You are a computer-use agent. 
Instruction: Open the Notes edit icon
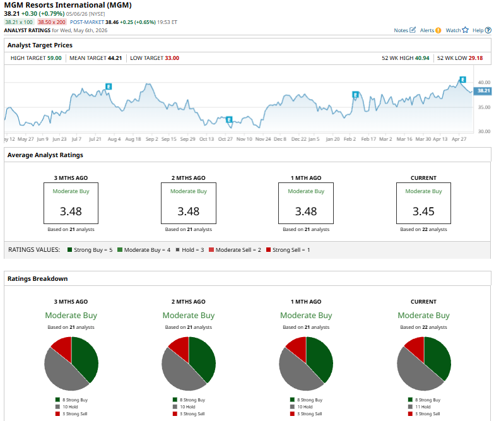[413, 30]
